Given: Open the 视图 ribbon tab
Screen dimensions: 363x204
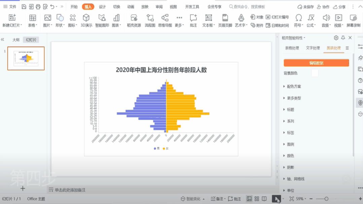Looking at the screenshot, I should (173, 7).
